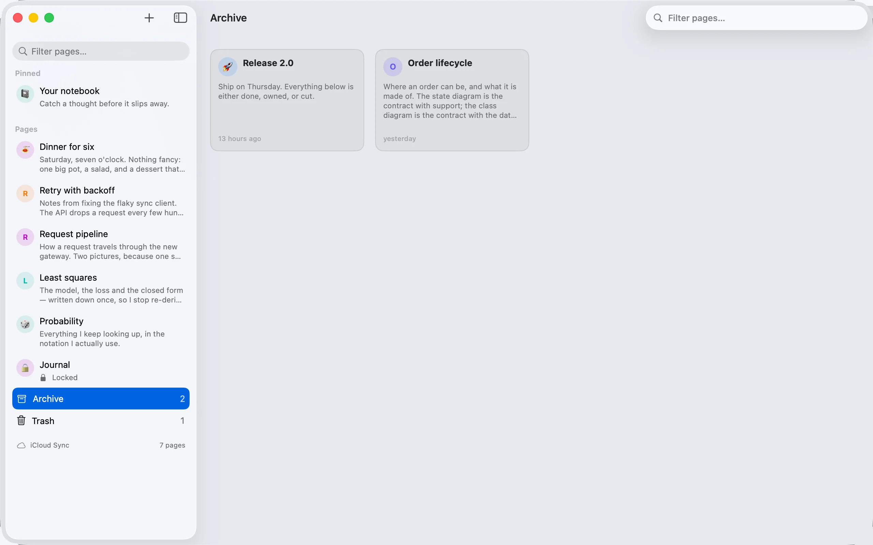Click the yesterday timestamp on Order lifecycle
Image resolution: width=873 pixels, height=545 pixels.
[400, 138]
